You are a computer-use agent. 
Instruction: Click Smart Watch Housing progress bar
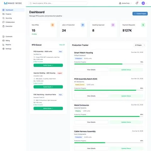(109, 64)
